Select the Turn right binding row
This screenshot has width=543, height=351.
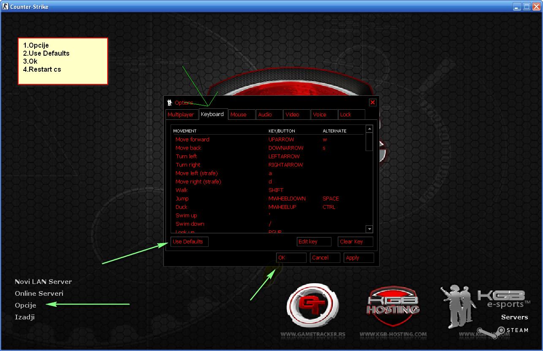(x=269, y=165)
